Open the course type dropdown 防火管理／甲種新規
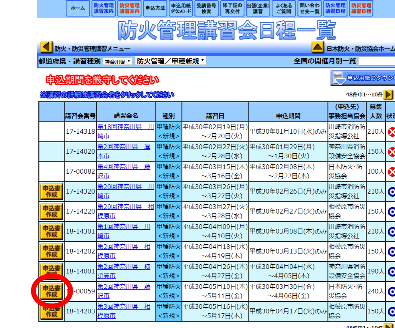Screen dimensions: 395x328 (170, 60)
